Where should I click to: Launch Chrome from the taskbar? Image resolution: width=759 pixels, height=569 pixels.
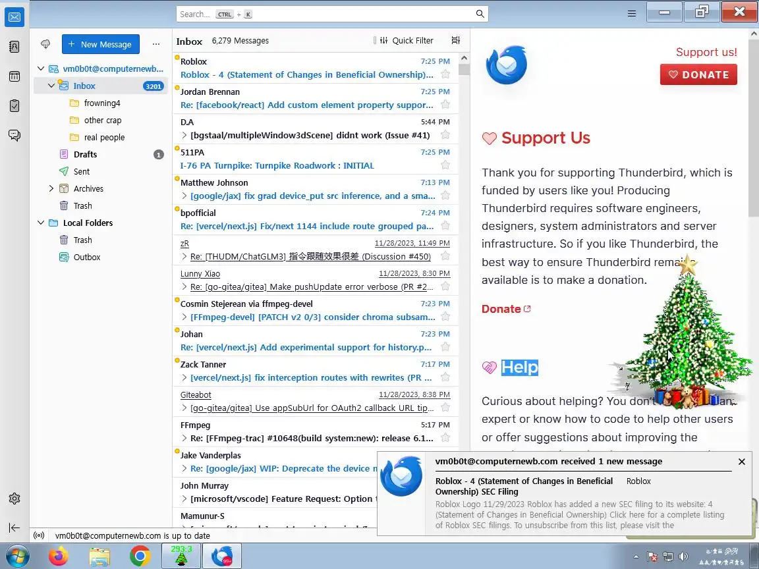tap(140, 556)
